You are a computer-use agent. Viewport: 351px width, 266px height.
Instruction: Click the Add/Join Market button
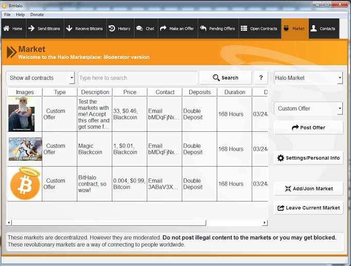click(308, 189)
